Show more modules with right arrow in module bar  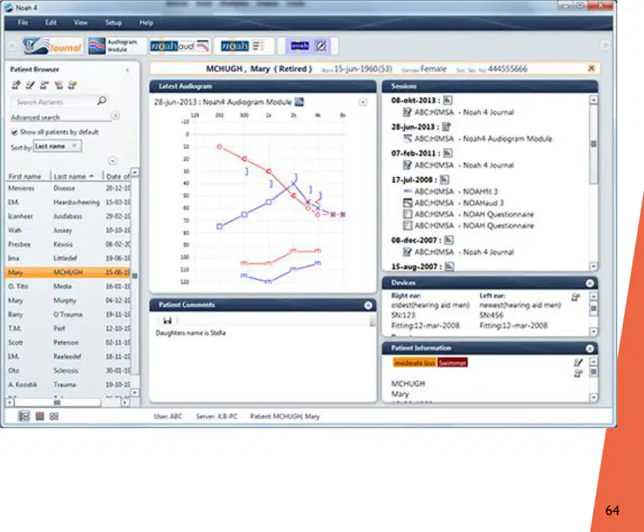pos(605,46)
